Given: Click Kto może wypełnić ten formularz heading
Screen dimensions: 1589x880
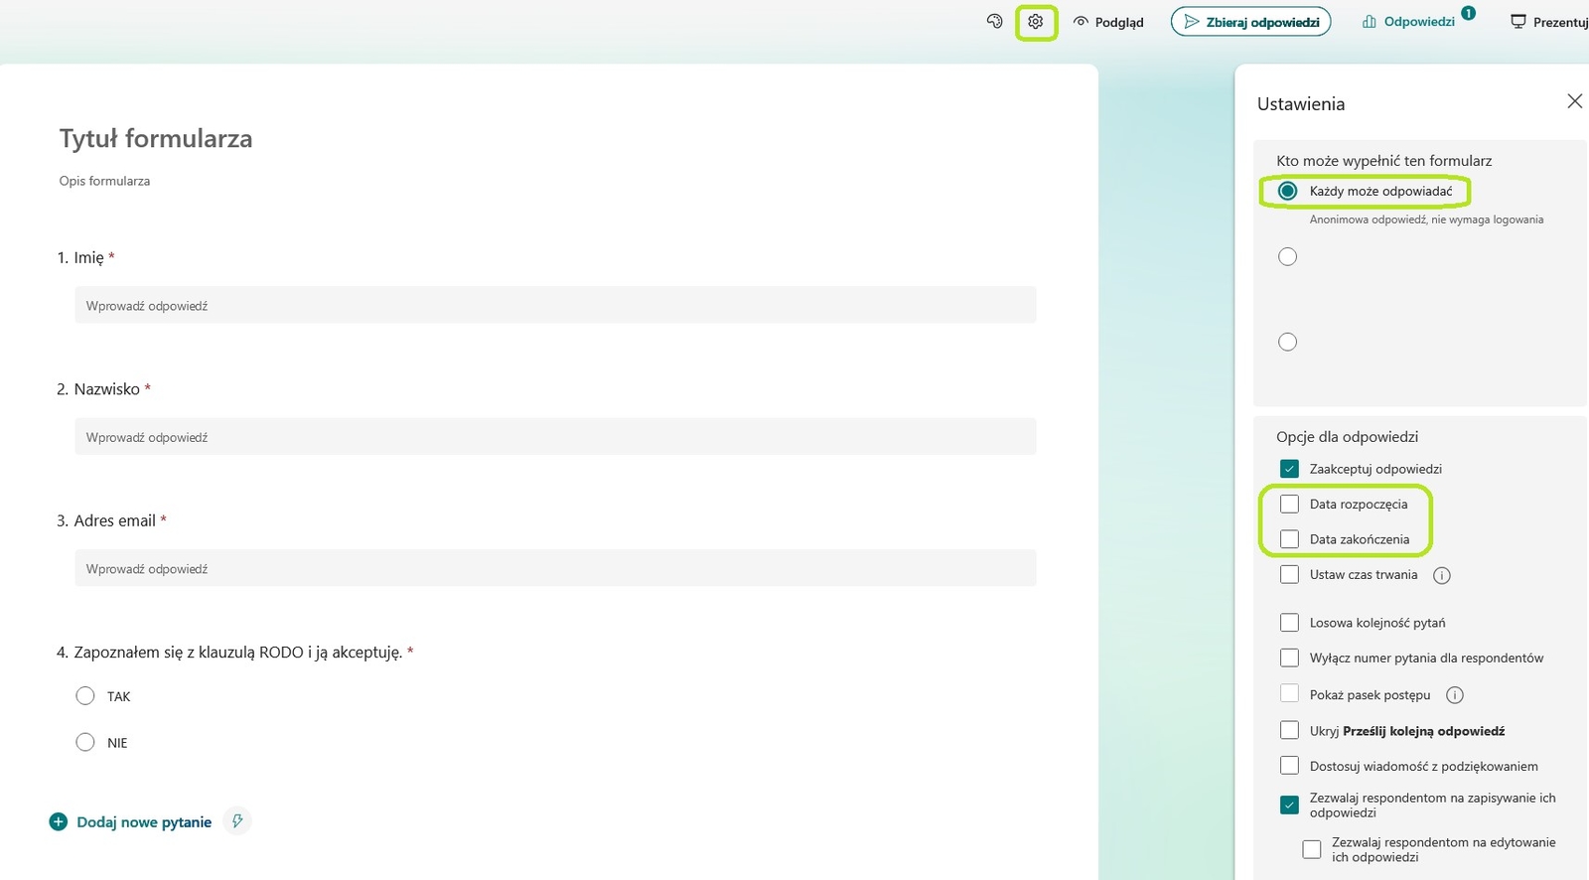Looking at the screenshot, I should click(x=1383, y=161).
